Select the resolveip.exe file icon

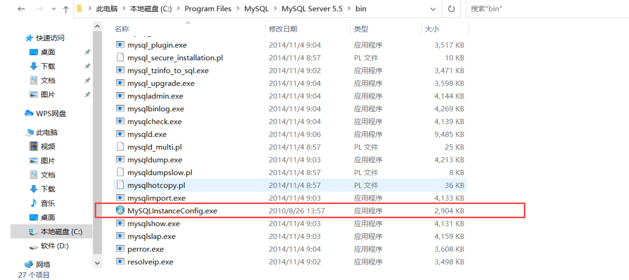(120, 262)
